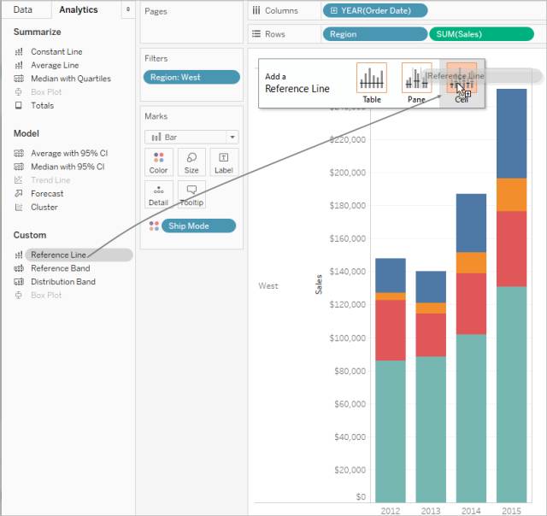The height and width of the screenshot is (516, 547).
Task: Choose Pane scope for the reference line
Action: [416, 83]
